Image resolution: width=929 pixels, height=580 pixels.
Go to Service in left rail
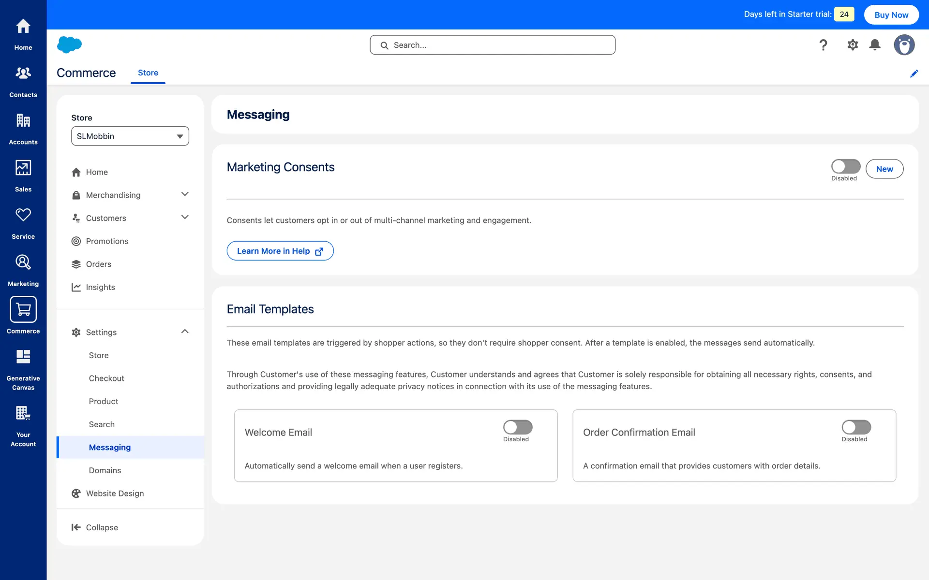point(23,223)
